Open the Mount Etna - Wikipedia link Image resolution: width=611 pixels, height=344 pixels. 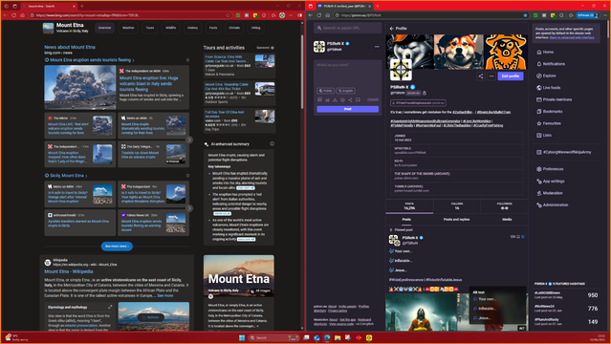(69, 271)
